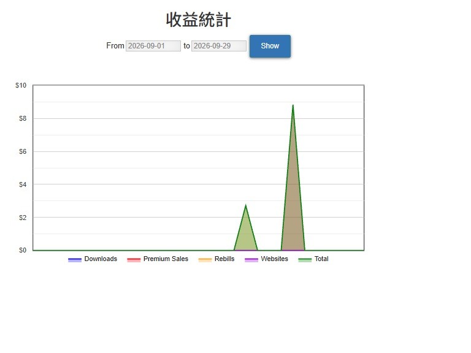471x353 pixels.
Task: Click the Websites legend label
Action: click(275, 259)
